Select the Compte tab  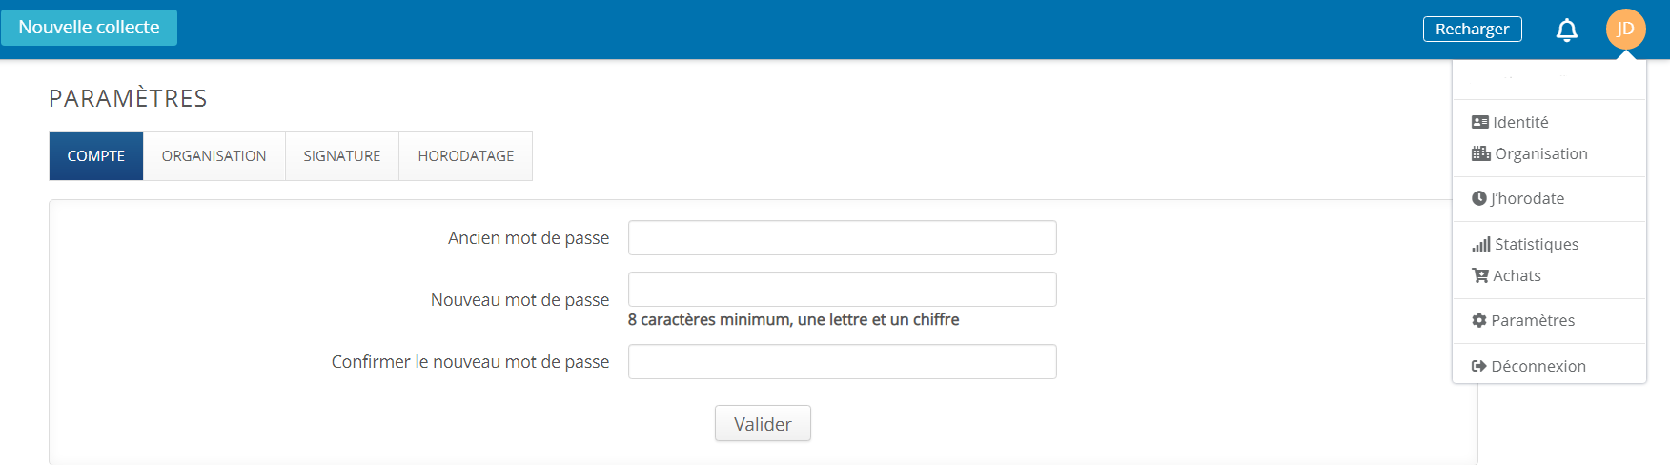tap(96, 156)
